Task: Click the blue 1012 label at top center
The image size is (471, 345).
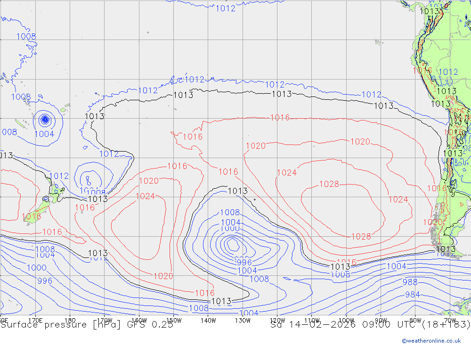Action: point(226,8)
